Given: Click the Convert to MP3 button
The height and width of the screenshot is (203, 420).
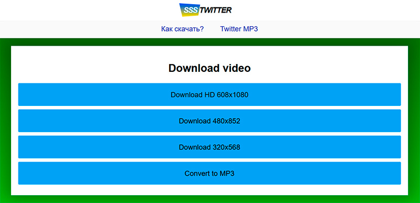Looking at the screenshot, I should (x=209, y=173).
